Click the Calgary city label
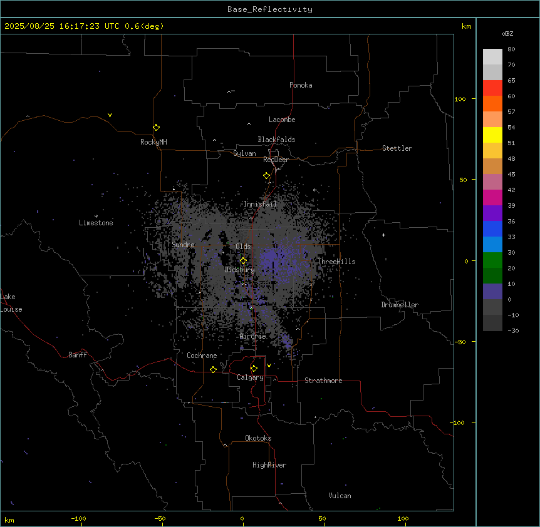 pyautogui.click(x=250, y=377)
